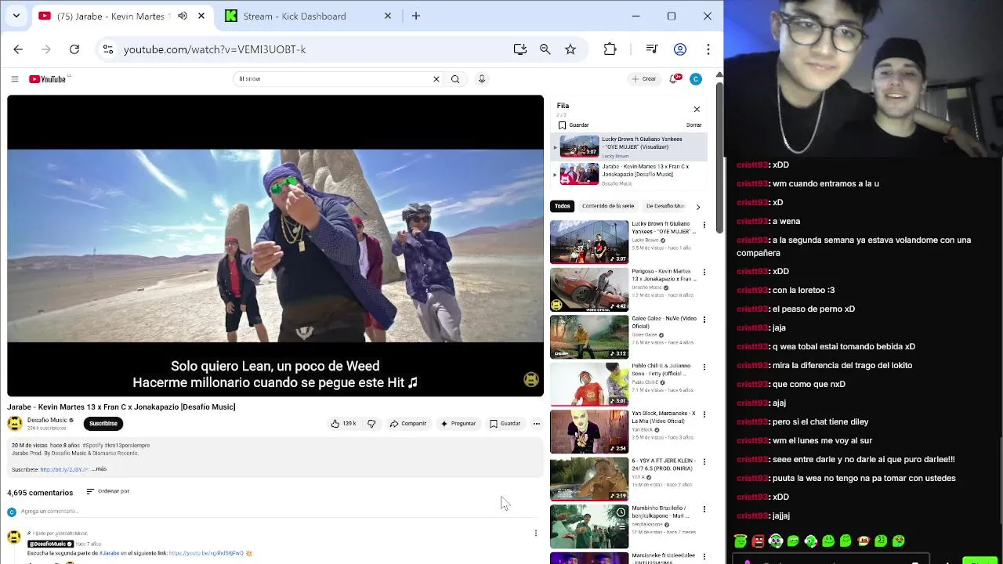Open options for Lucky Brown recommendation
Screen dimensions: 1003x564
704,225
